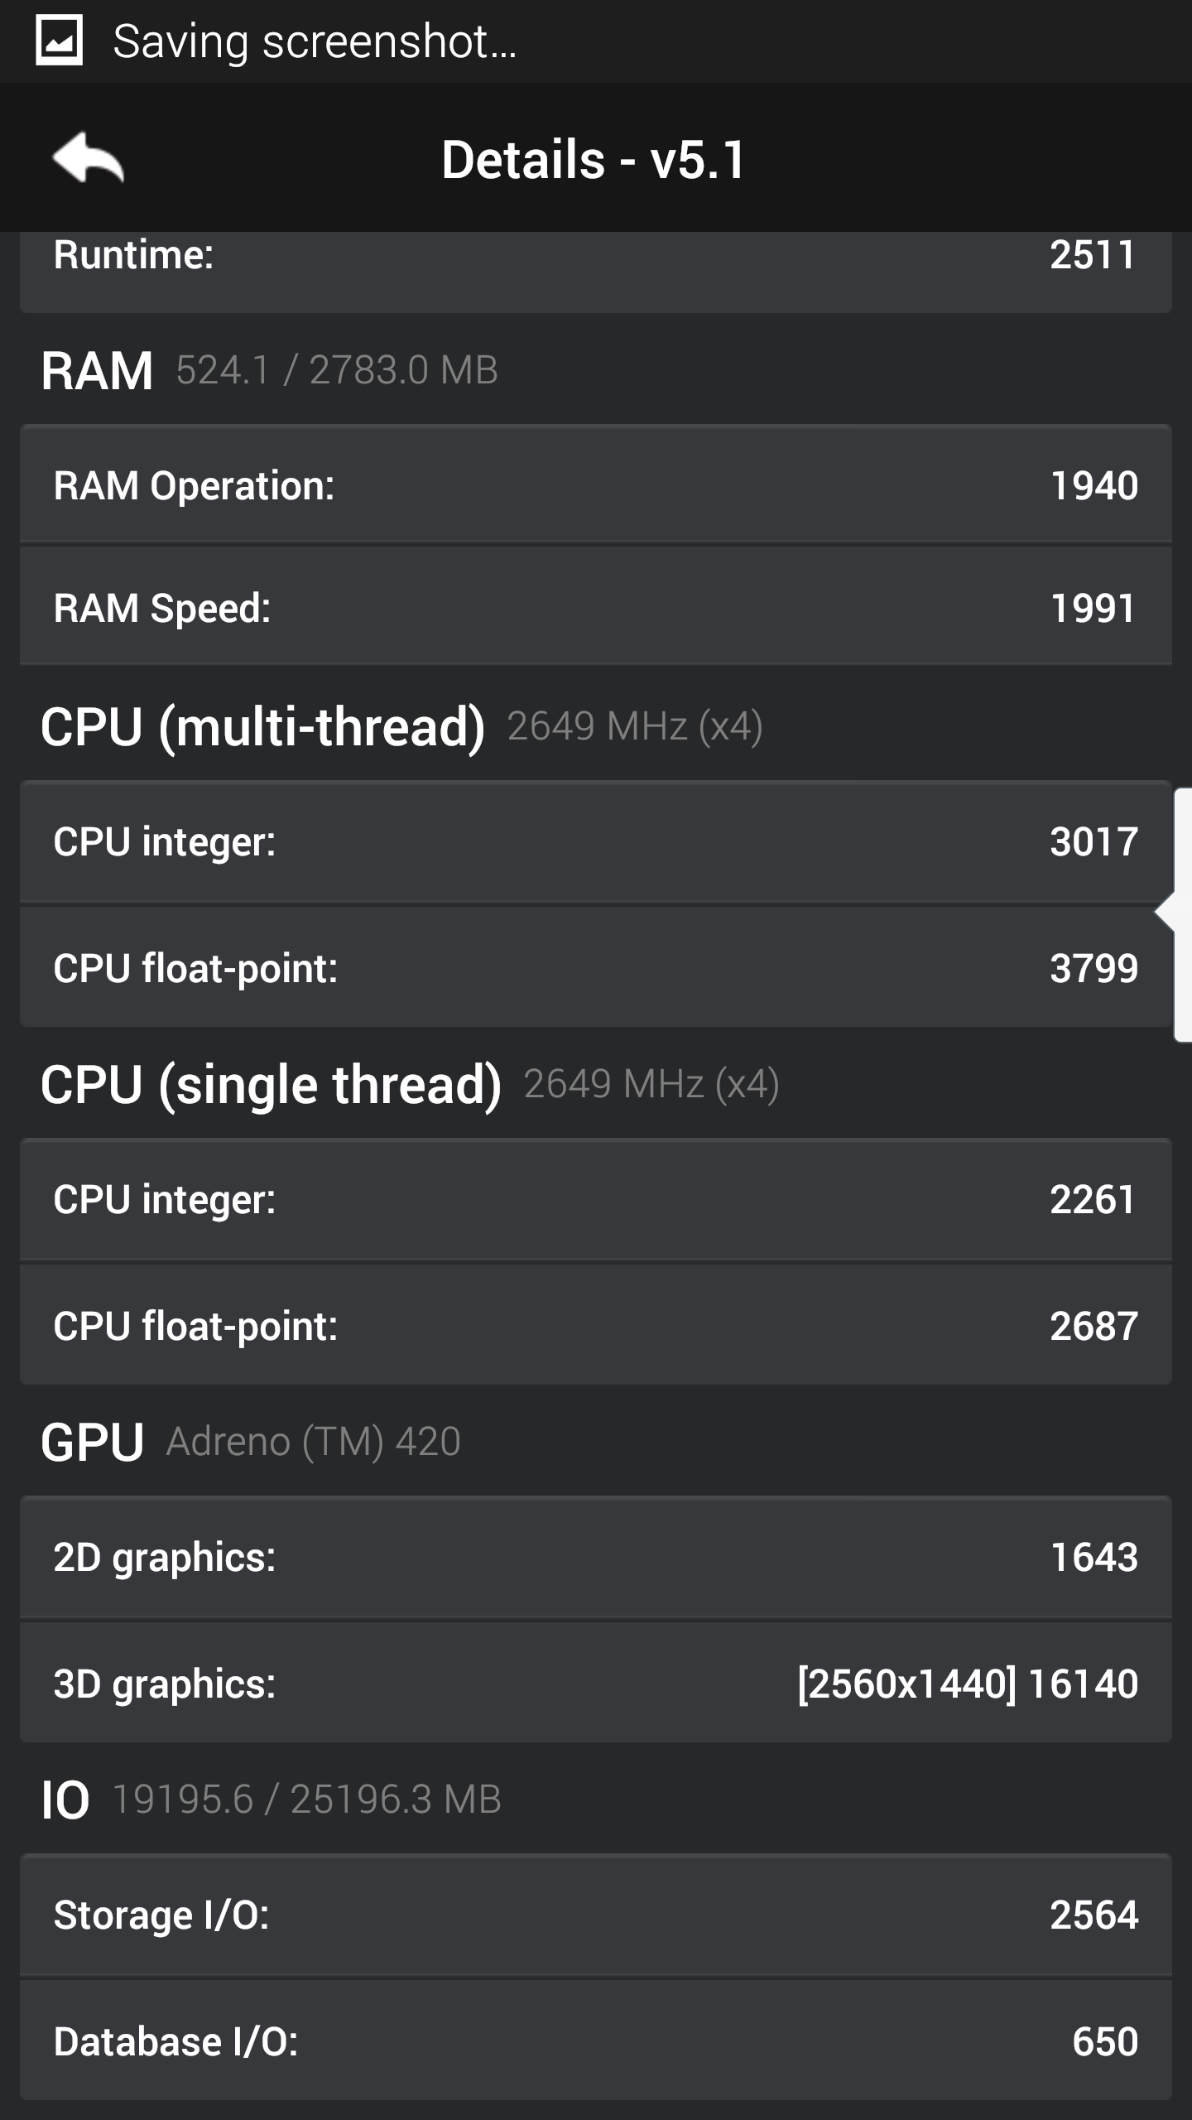Tap the GPU Adreno 420 header

click(250, 1442)
